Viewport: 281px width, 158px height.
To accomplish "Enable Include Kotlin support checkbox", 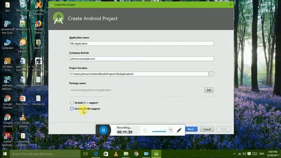I will (x=72, y=108).
